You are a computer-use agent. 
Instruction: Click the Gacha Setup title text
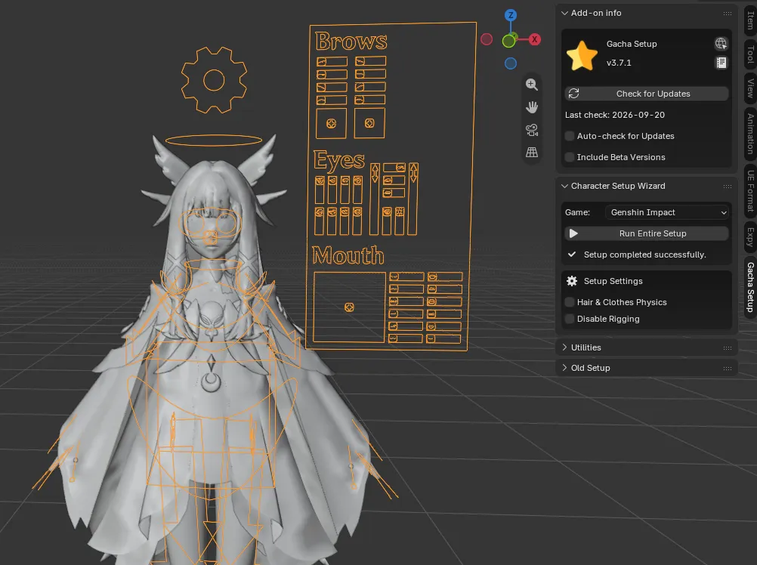(x=632, y=44)
